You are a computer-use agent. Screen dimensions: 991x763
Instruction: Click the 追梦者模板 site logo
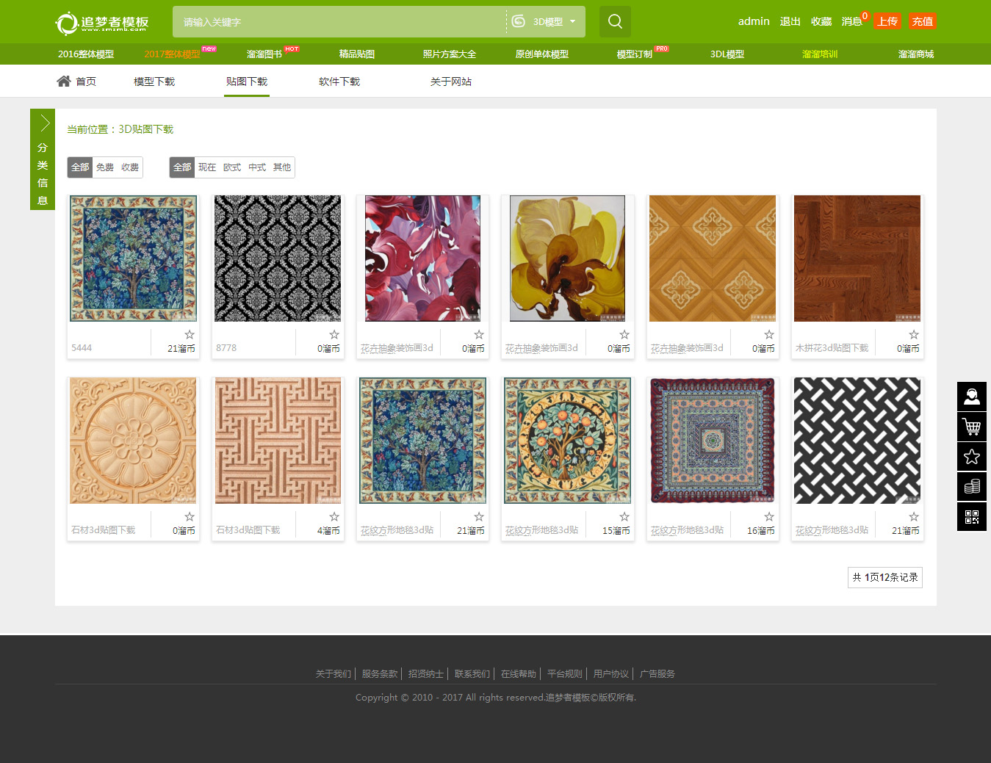(x=103, y=23)
